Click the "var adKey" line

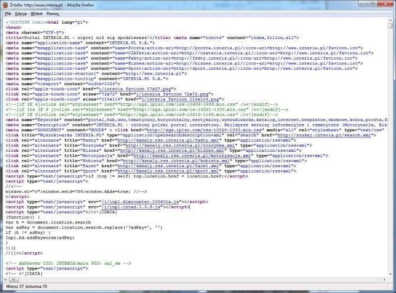tap(84, 227)
